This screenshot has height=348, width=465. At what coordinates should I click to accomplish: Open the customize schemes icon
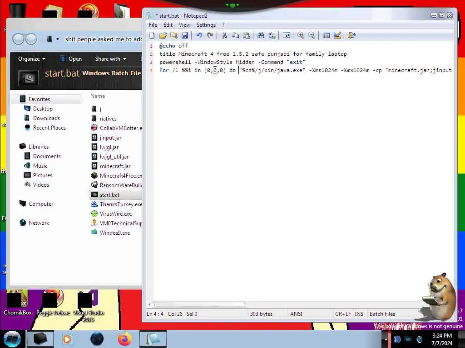click(337, 35)
